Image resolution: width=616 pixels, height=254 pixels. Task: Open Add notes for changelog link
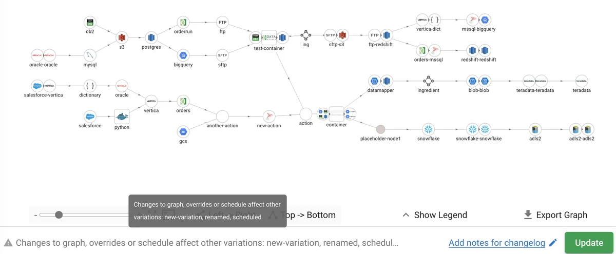[x=497, y=243]
